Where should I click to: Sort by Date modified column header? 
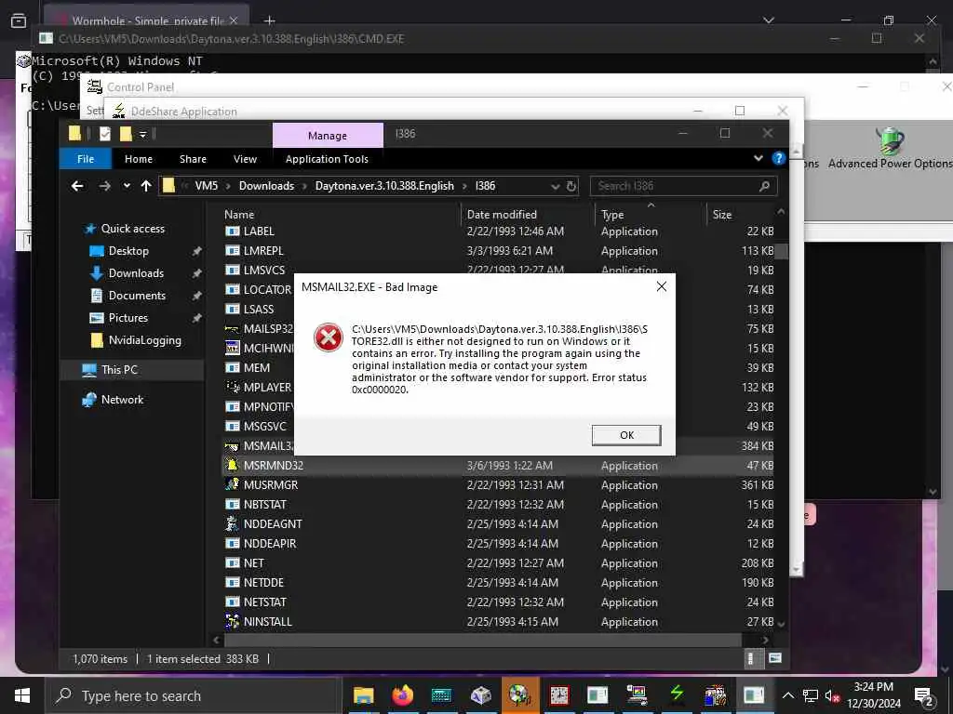tap(502, 215)
